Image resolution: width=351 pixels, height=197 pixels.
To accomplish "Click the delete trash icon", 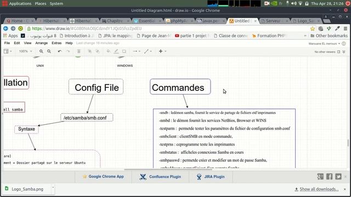I will (79, 51).
